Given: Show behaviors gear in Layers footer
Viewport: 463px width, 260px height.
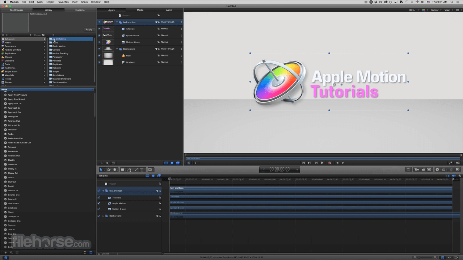Looking at the screenshot, I should (x=172, y=163).
